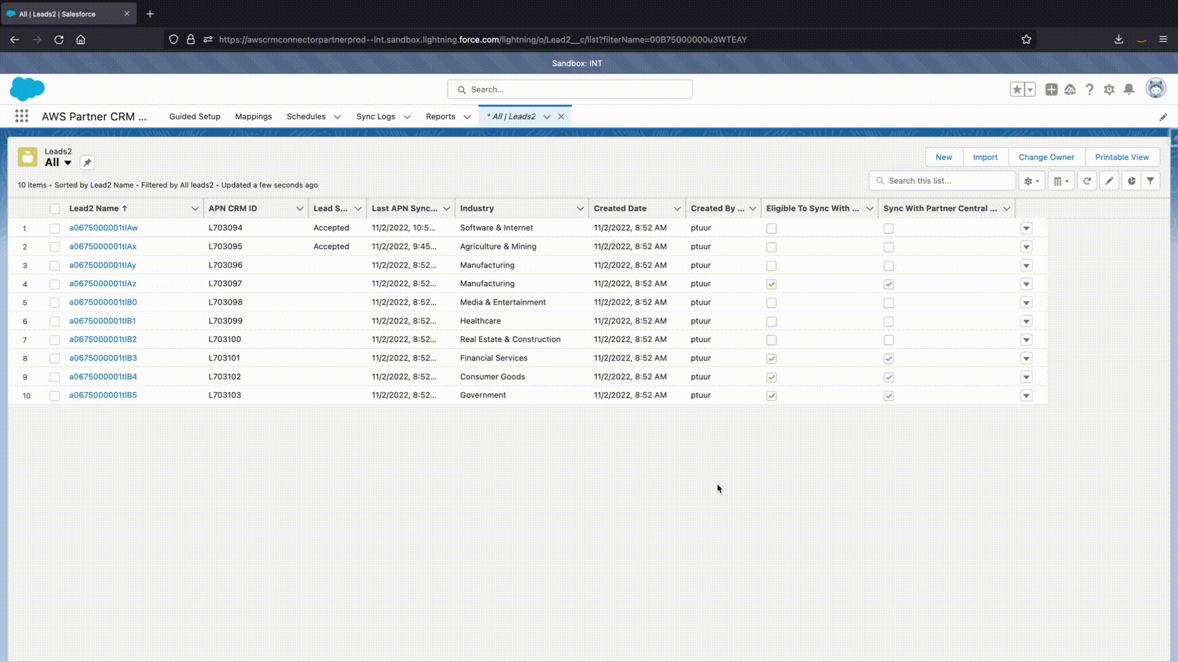Open lead record a0675000001tlB3
This screenshot has height=662, width=1178.
103,358
